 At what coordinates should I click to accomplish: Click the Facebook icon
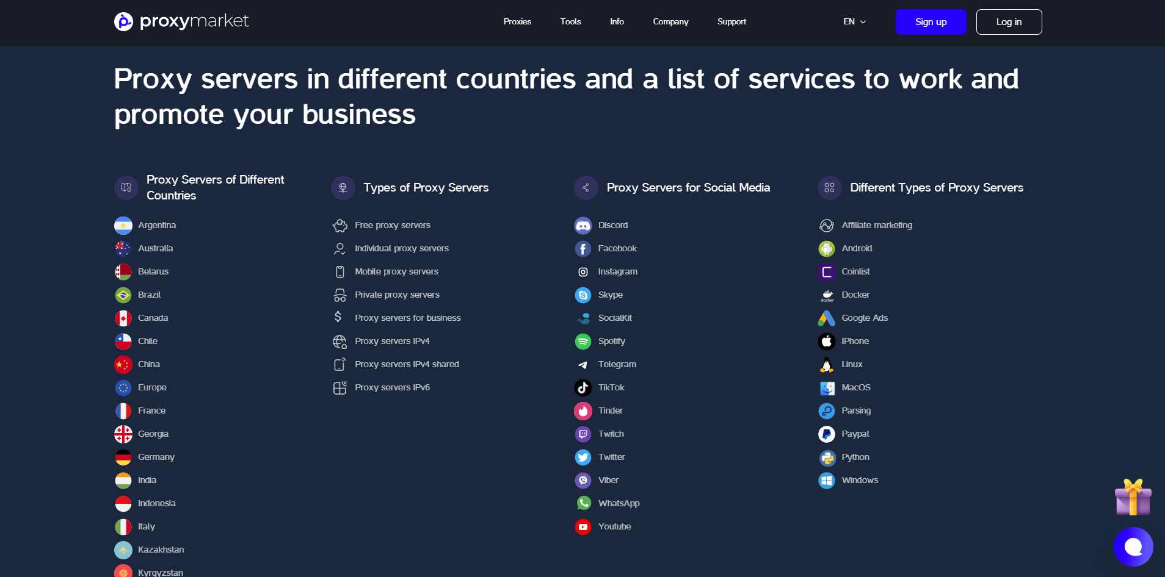coord(583,249)
